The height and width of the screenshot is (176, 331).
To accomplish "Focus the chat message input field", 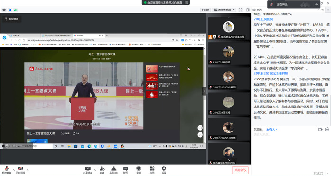I will click(291, 135).
